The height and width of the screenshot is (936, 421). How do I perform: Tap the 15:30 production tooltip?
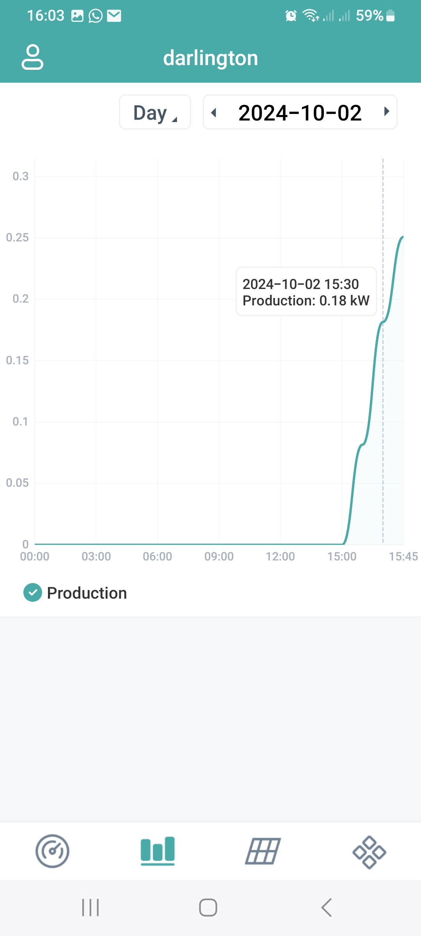coord(306,292)
